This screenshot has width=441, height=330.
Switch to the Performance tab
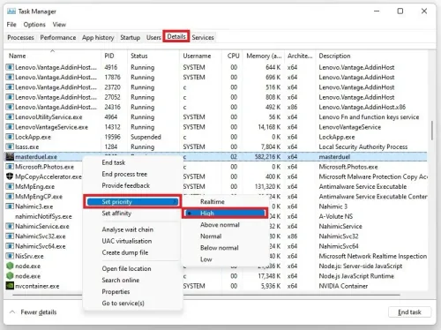58,37
